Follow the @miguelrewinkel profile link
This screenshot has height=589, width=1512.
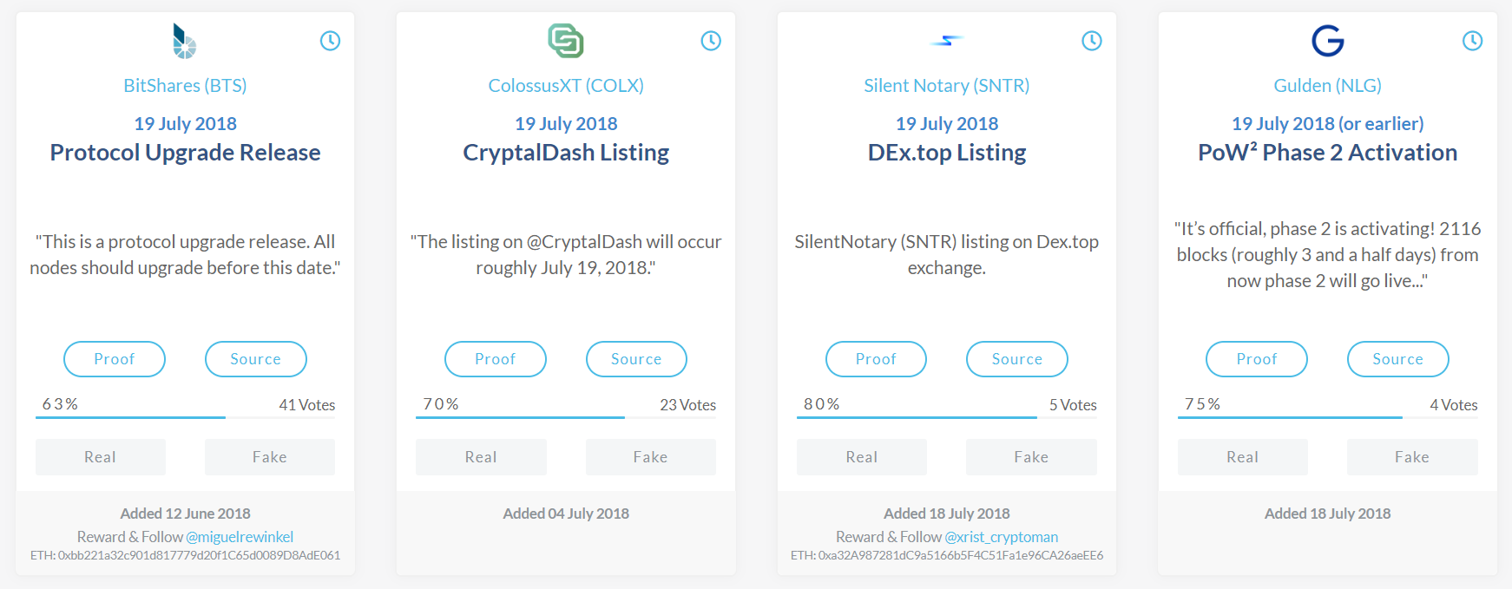[240, 537]
